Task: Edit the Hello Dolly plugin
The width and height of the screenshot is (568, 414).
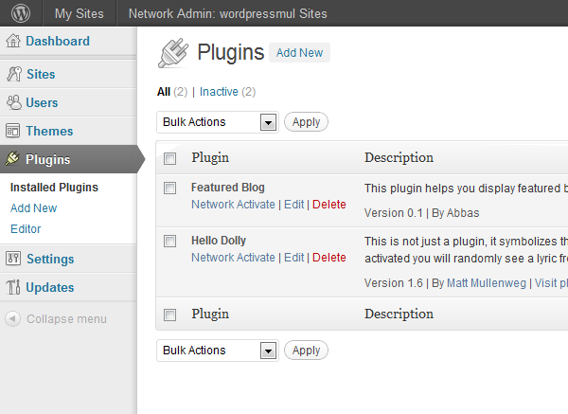Action: (x=294, y=258)
